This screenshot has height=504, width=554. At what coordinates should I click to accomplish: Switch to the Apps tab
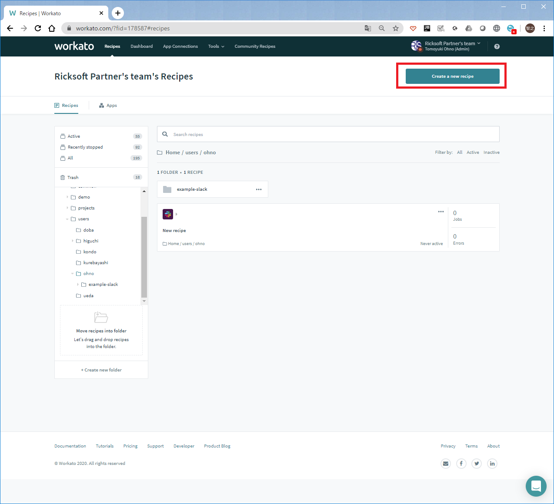(108, 106)
